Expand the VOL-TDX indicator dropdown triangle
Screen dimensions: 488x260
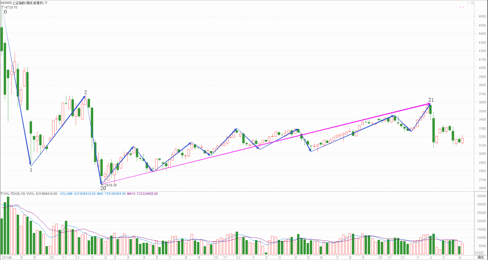(x=2, y=194)
